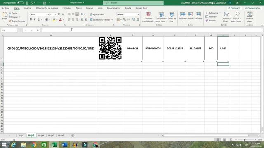Open the Archivo menu

click(6, 8)
